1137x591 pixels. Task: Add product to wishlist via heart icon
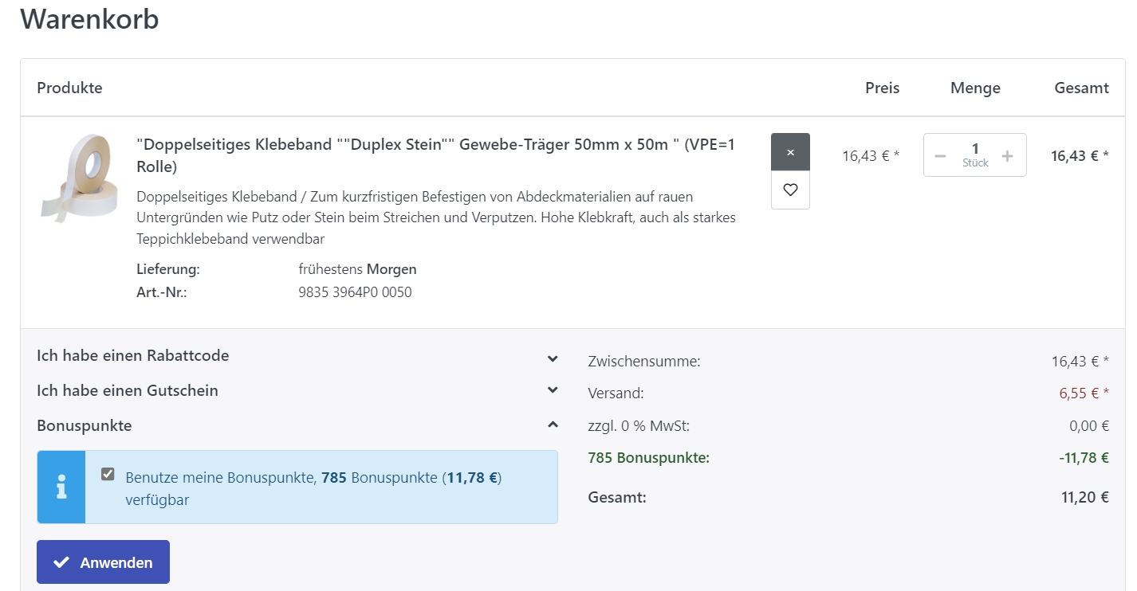coord(790,190)
